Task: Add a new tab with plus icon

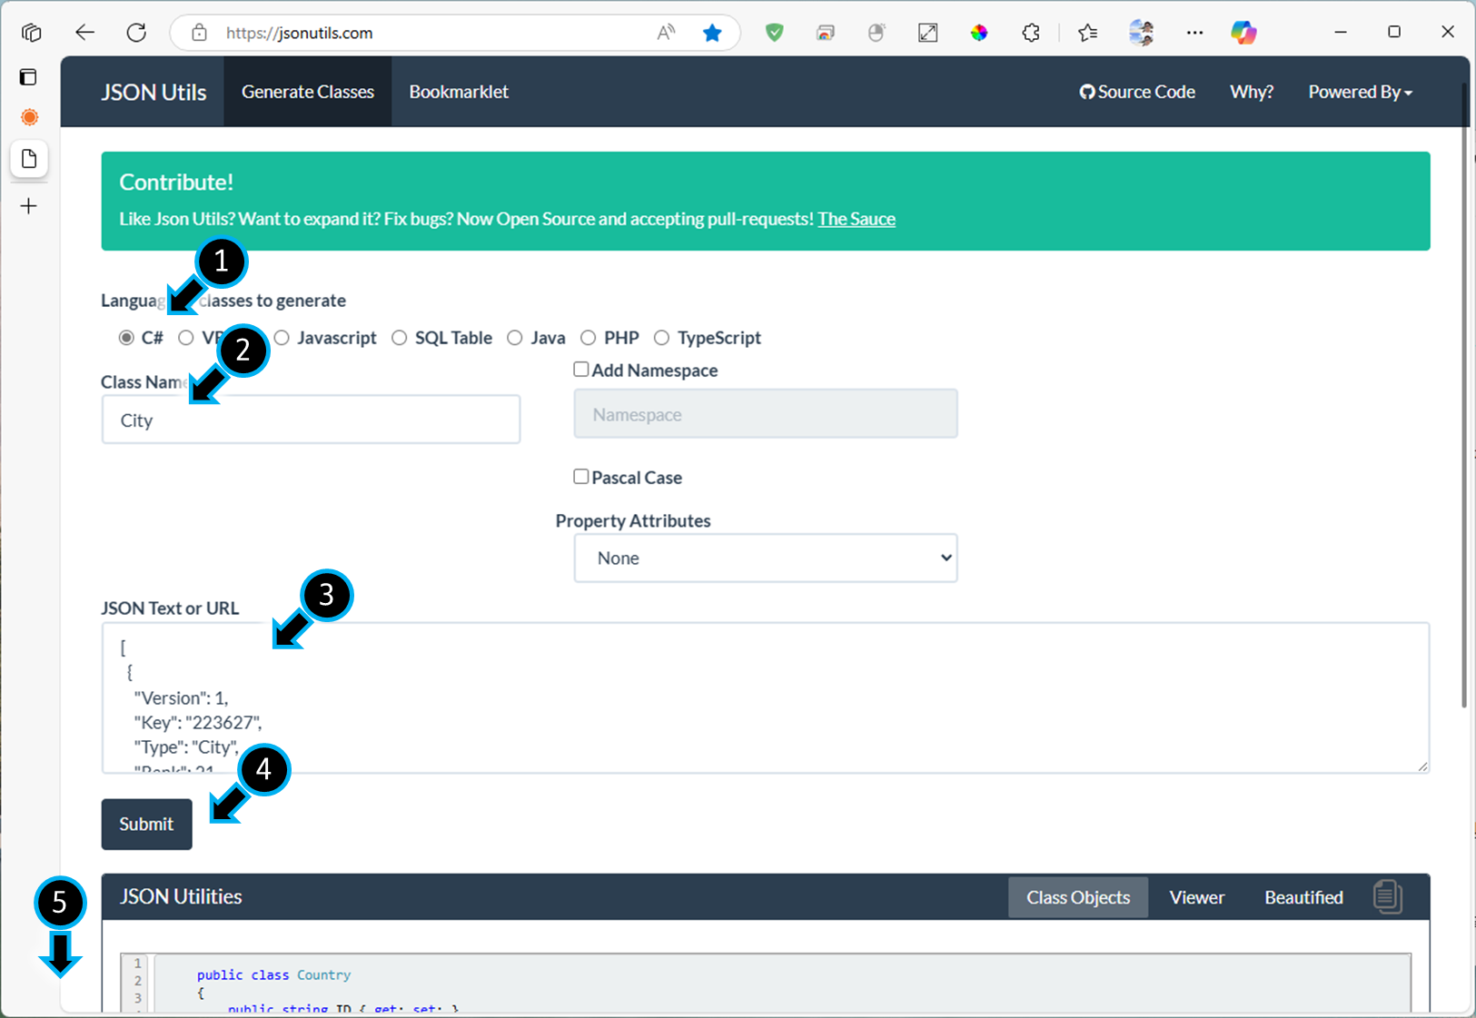Action: point(29,206)
